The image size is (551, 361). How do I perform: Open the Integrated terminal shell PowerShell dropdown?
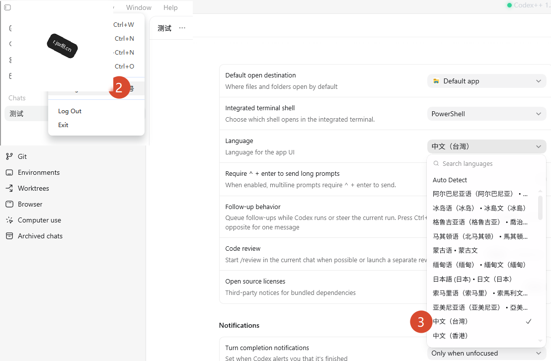point(487,114)
